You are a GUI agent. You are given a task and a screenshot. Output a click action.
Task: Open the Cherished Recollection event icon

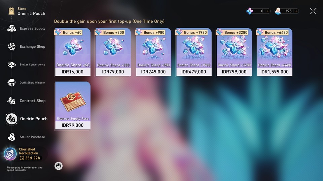point(10,154)
